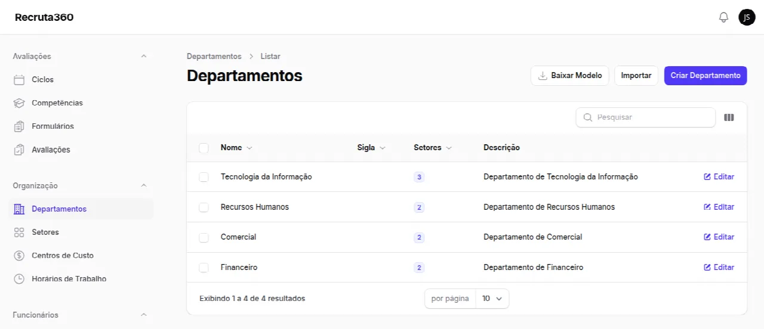
Task: Go to Setores in the sidebar
Action: 81,232
